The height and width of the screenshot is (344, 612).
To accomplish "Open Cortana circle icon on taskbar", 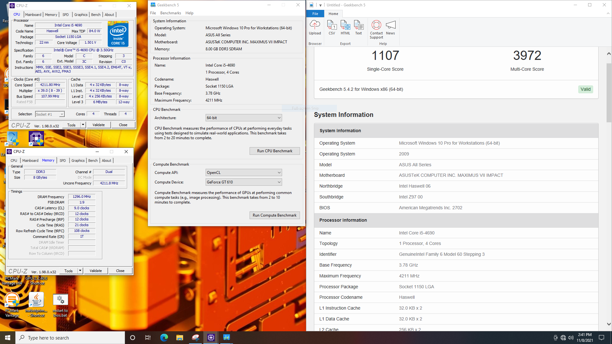I will [x=133, y=338].
